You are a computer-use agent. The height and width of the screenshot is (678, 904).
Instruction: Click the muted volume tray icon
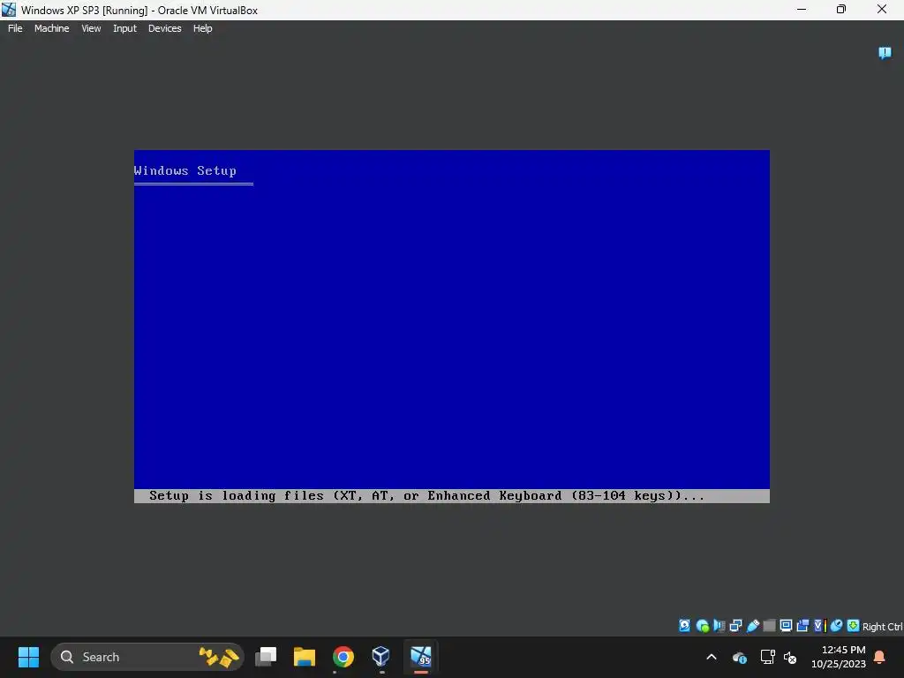790,657
